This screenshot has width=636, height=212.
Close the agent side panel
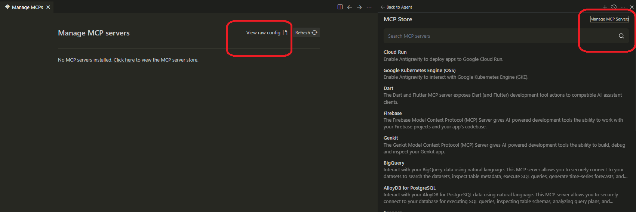(x=632, y=7)
